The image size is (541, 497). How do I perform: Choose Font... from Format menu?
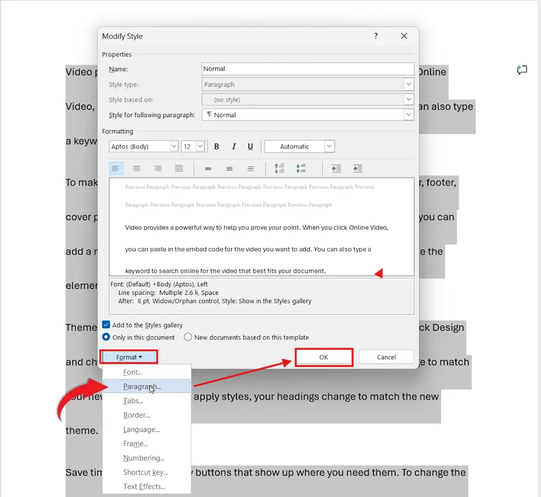(x=147, y=372)
